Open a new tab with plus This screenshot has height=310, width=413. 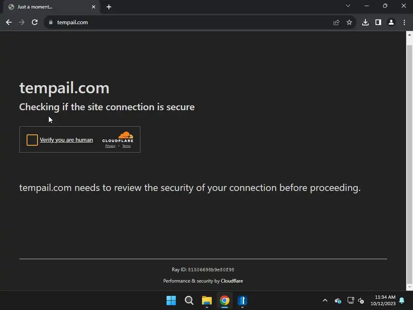pos(109,7)
